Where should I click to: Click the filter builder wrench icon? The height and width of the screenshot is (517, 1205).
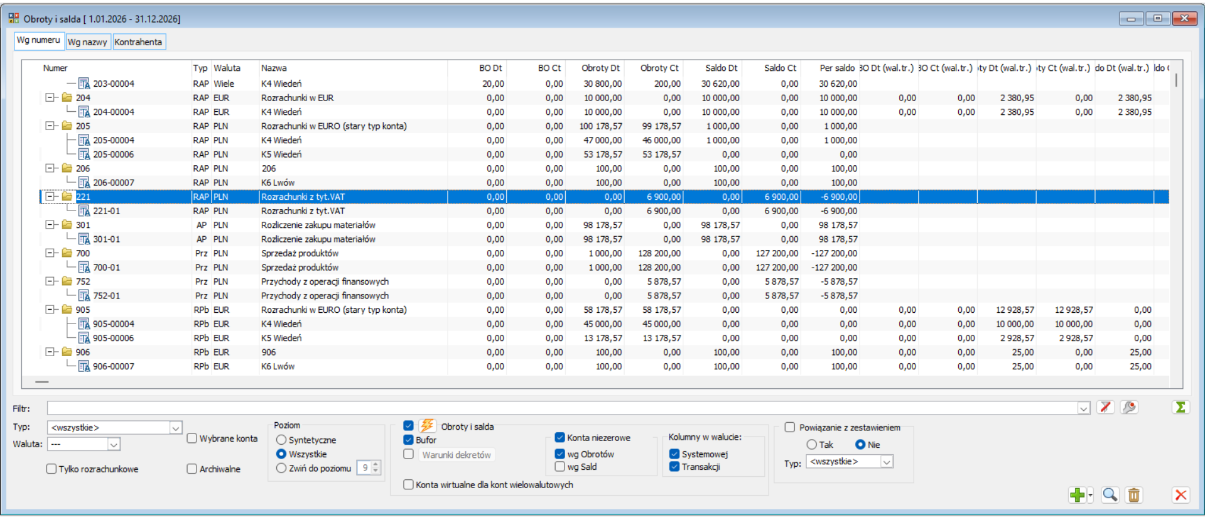click(1129, 408)
